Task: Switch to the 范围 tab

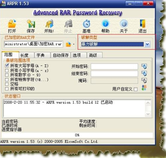Action: tap(10, 55)
